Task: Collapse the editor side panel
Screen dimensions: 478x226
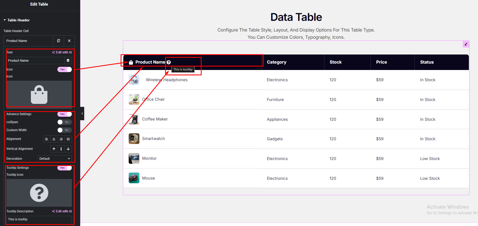Action: [82, 114]
